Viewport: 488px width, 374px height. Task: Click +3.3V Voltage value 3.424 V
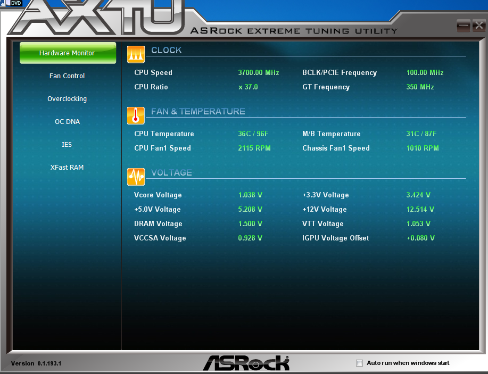click(418, 195)
